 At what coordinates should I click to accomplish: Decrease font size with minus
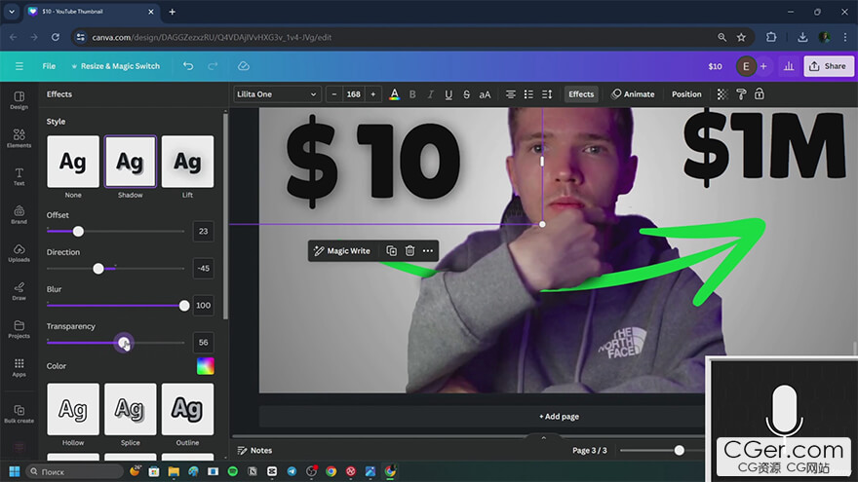334,94
